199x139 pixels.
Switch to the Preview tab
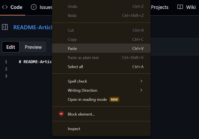point(33,47)
